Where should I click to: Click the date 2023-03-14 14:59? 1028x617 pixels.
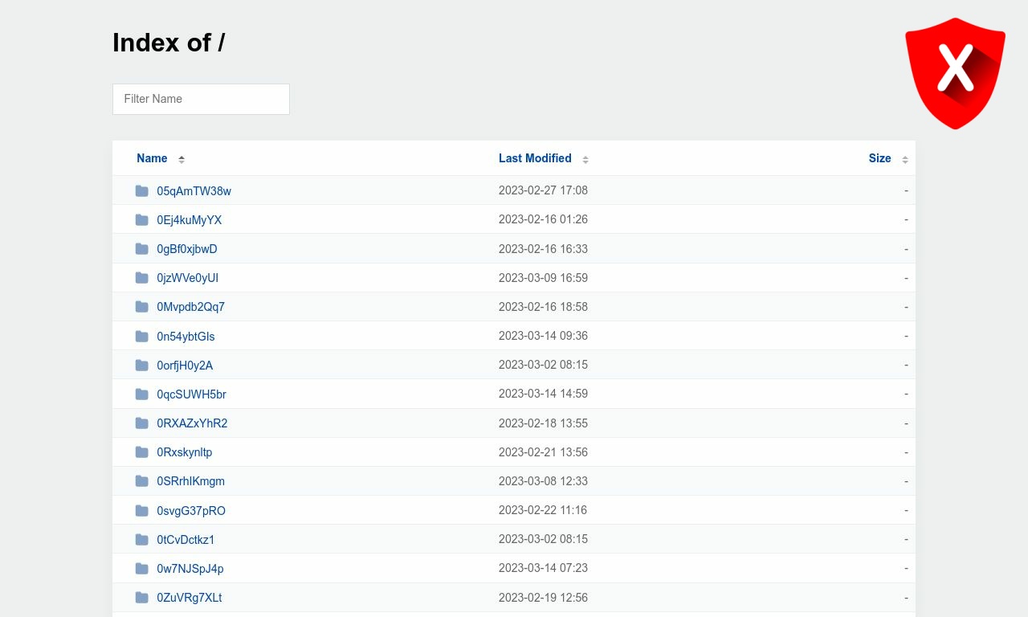click(x=543, y=394)
